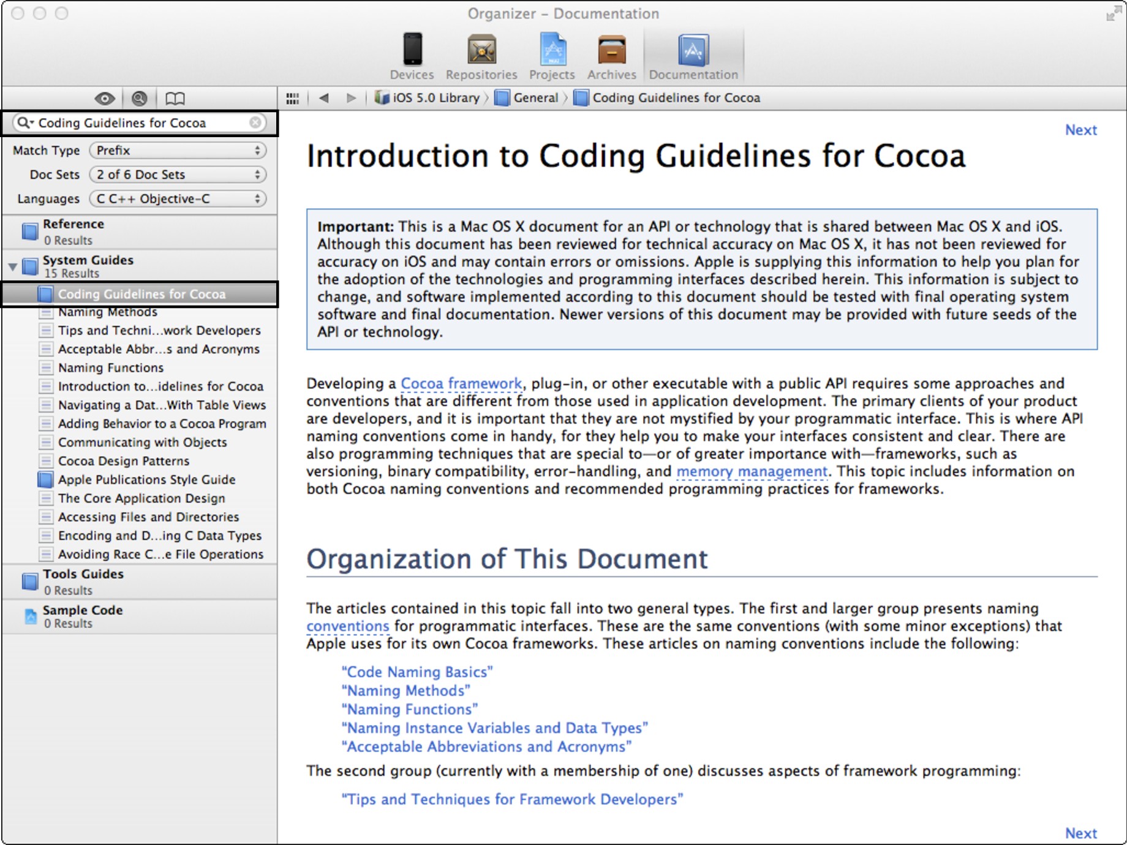This screenshot has width=1127, height=845.
Task: Open the "Naming Functions" article link
Action: click(x=410, y=710)
